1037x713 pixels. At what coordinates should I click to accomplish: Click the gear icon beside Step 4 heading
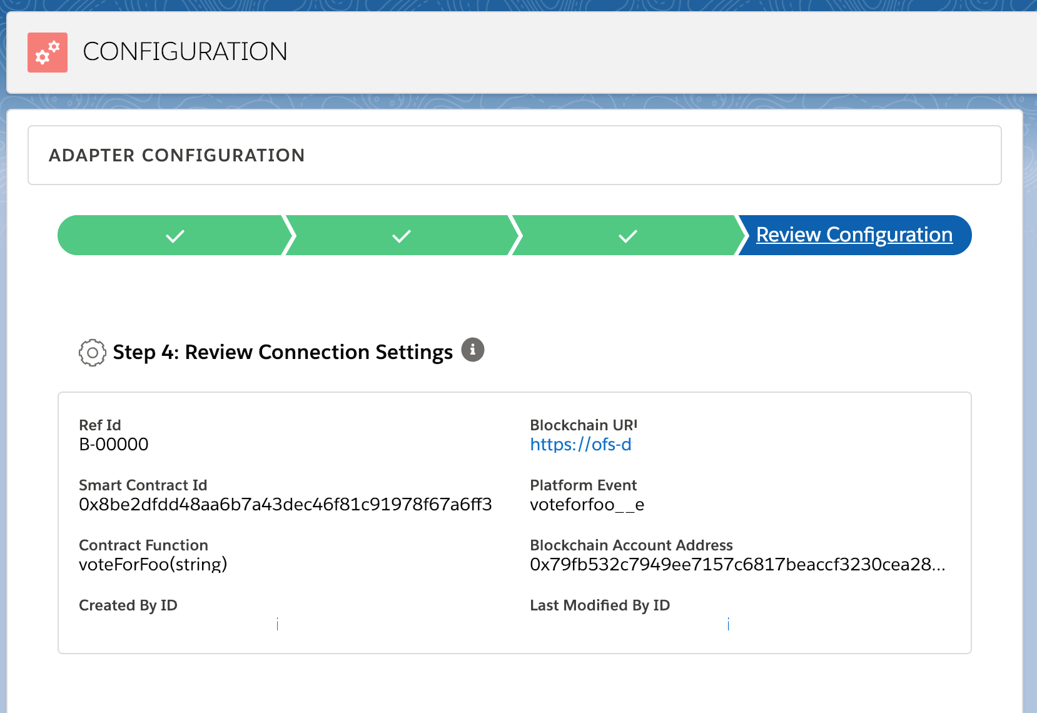click(92, 352)
